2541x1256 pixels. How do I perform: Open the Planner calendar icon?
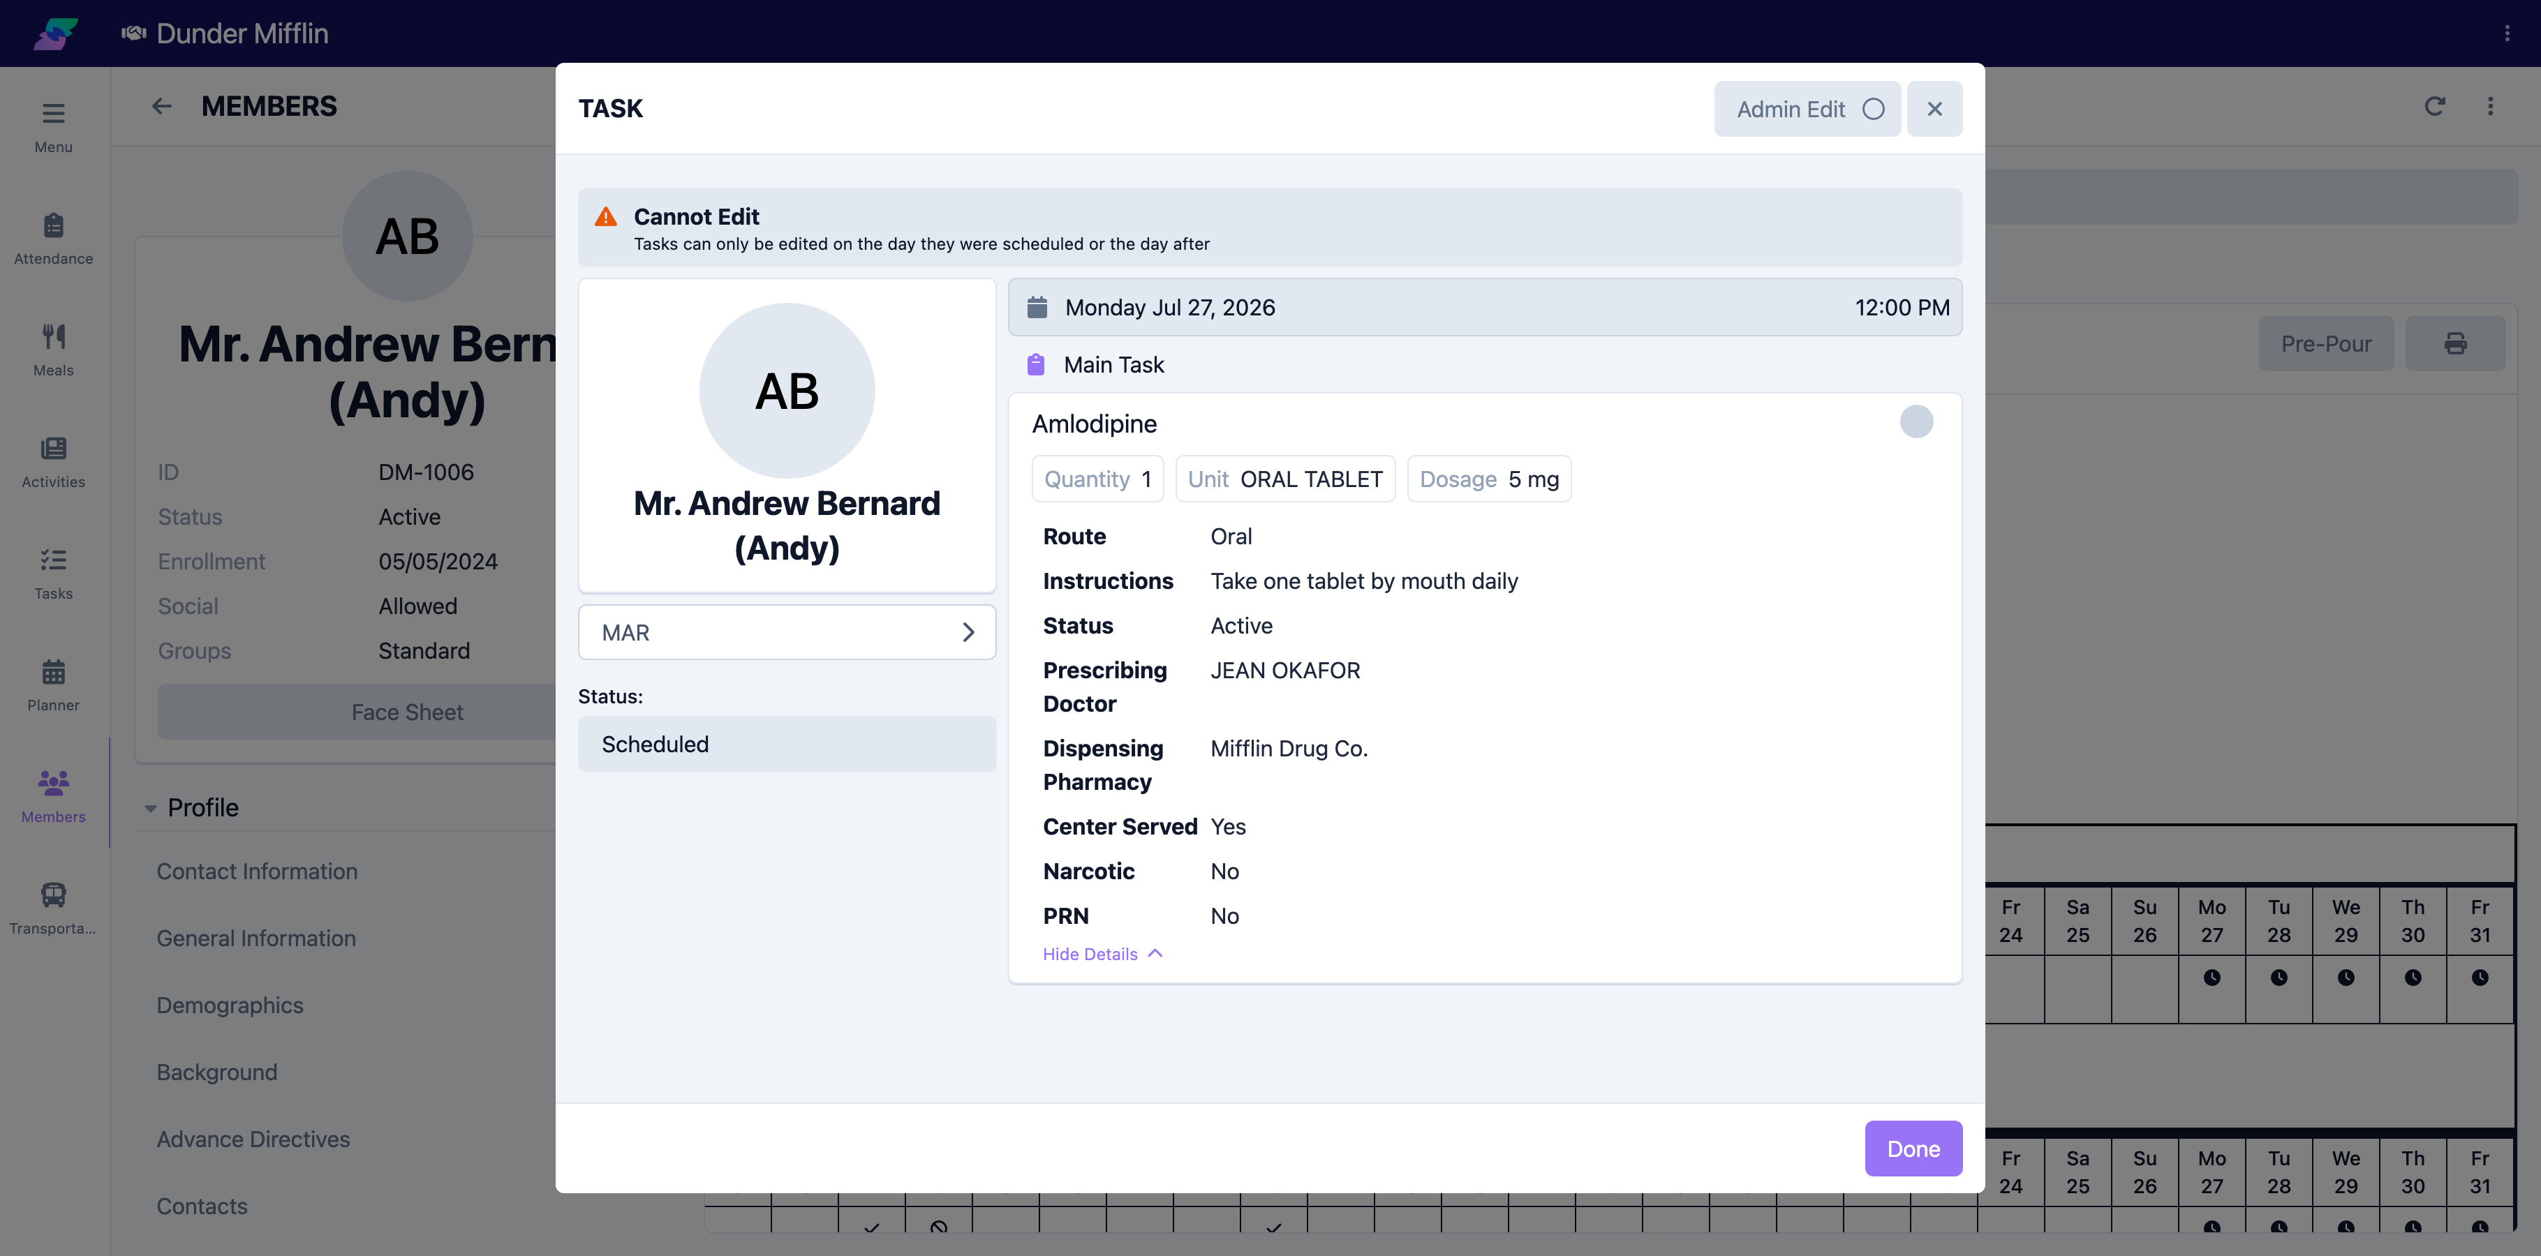coord(53,673)
